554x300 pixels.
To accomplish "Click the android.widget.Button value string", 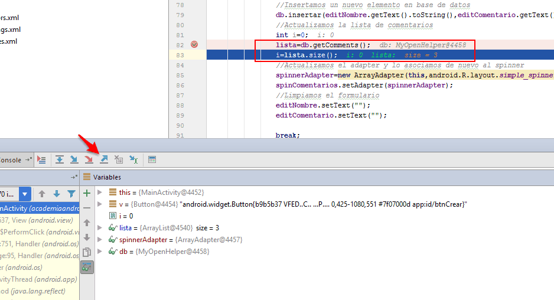I will (323, 204).
